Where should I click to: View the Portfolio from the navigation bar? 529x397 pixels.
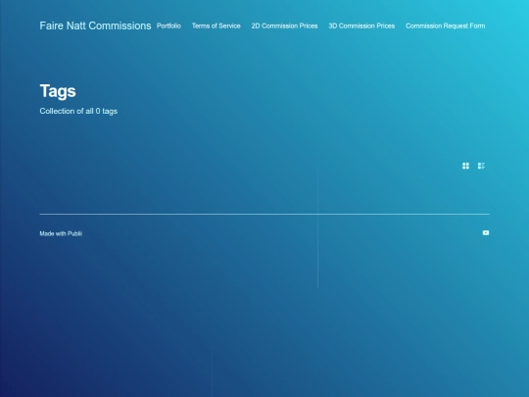click(x=168, y=26)
